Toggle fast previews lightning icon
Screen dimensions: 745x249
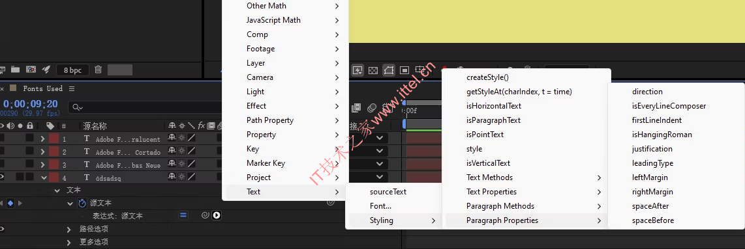tap(357, 70)
